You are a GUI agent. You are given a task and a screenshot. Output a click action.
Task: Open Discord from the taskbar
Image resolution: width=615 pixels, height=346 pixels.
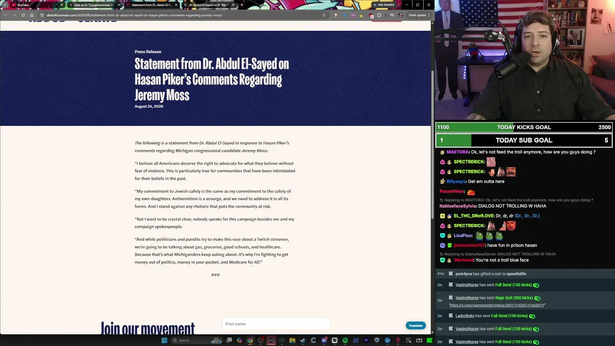[x=324, y=340]
